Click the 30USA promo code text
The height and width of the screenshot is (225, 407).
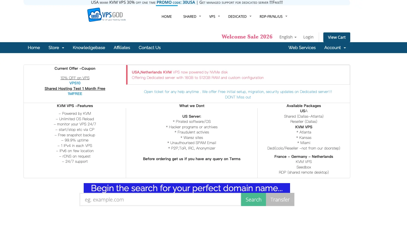click(189, 3)
